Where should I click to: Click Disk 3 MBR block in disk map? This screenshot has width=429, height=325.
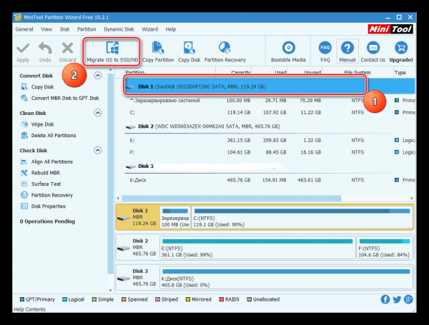[x=137, y=277]
